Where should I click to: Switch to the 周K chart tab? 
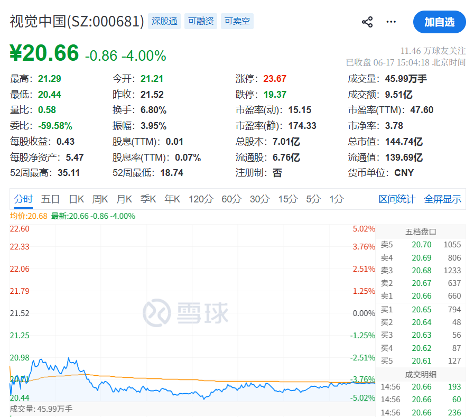[100, 199]
